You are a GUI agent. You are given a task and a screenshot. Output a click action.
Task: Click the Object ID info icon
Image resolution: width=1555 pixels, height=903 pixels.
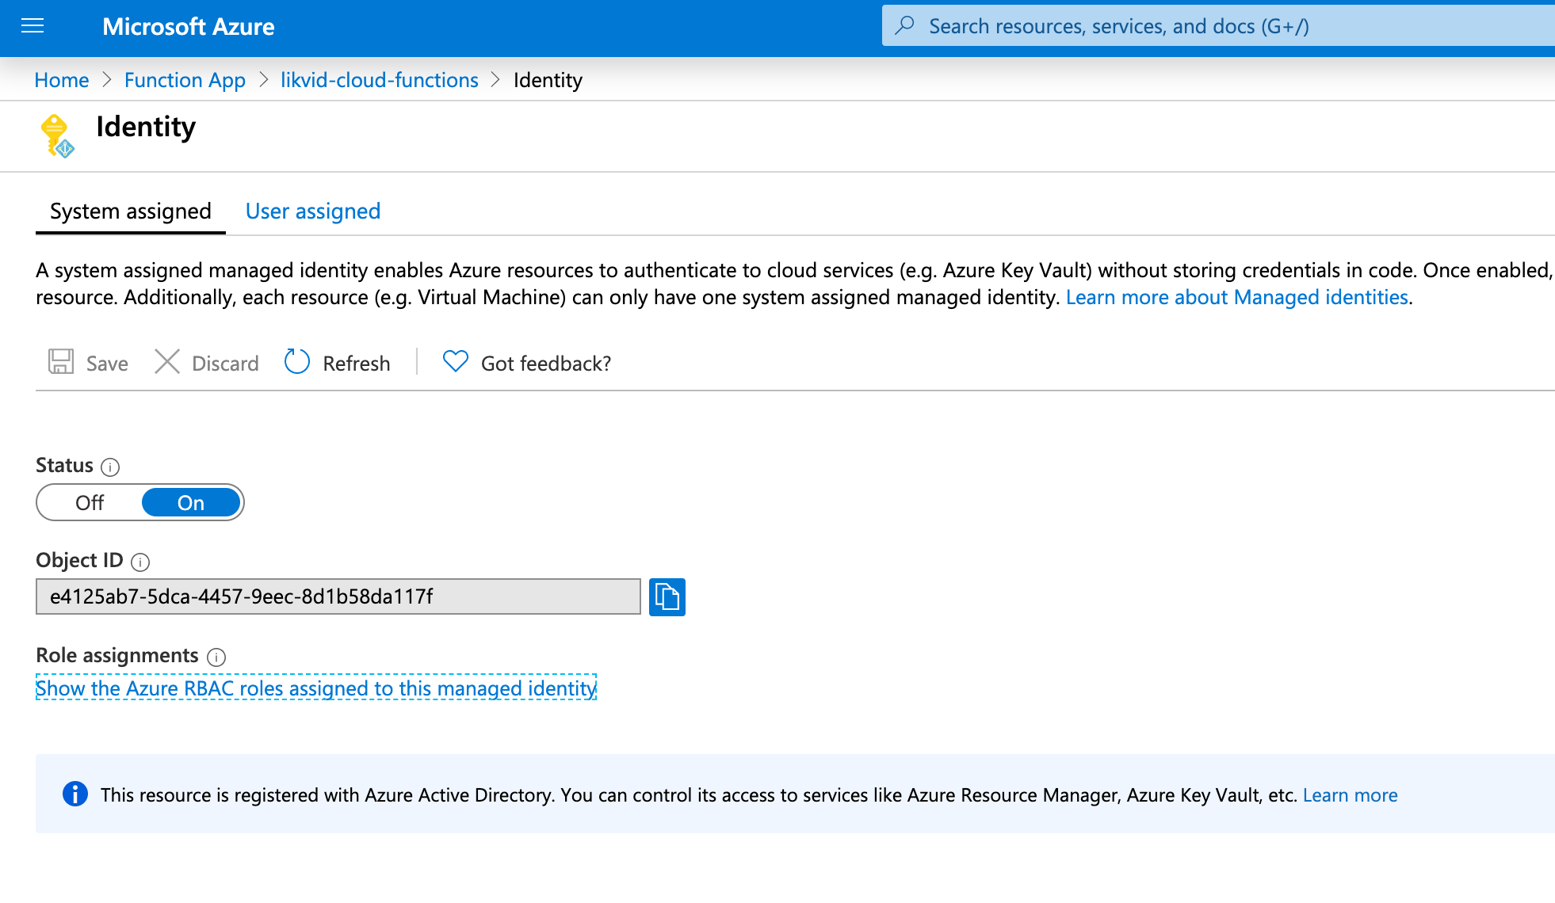pyautogui.click(x=140, y=562)
